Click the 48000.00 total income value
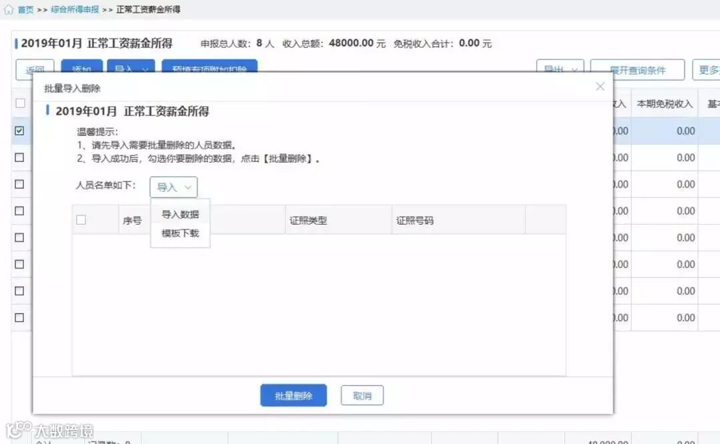 [x=351, y=43]
